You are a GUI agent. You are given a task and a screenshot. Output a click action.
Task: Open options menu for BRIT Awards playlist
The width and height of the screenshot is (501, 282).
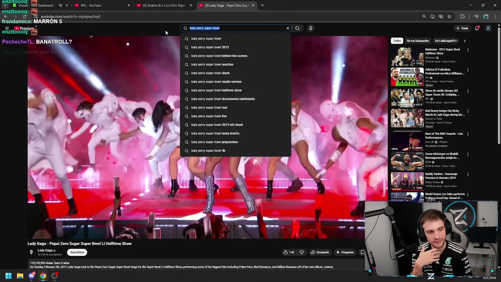point(468,134)
